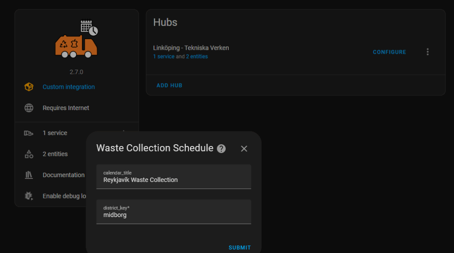
Task: Open the Documentation link
Action: coord(63,175)
